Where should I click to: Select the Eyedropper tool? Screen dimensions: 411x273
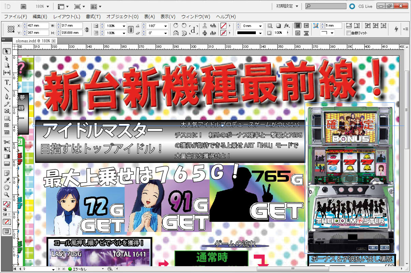[x=6, y=180]
